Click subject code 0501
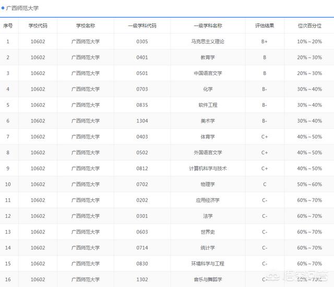This screenshot has height=287, width=334. point(142,73)
